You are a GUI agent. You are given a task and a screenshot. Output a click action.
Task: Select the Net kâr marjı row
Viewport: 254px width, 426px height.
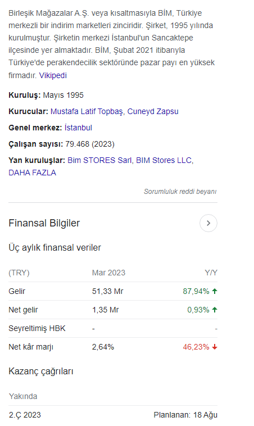113,347
